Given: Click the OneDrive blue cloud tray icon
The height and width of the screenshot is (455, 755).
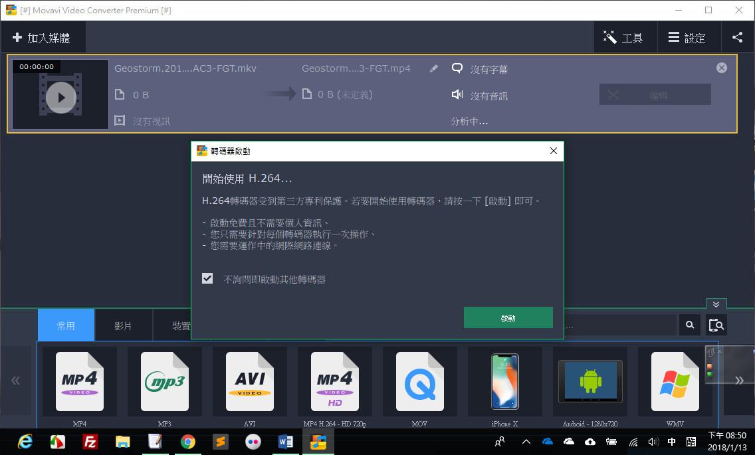Looking at the screenshot, I should click(x=548, y=441).
